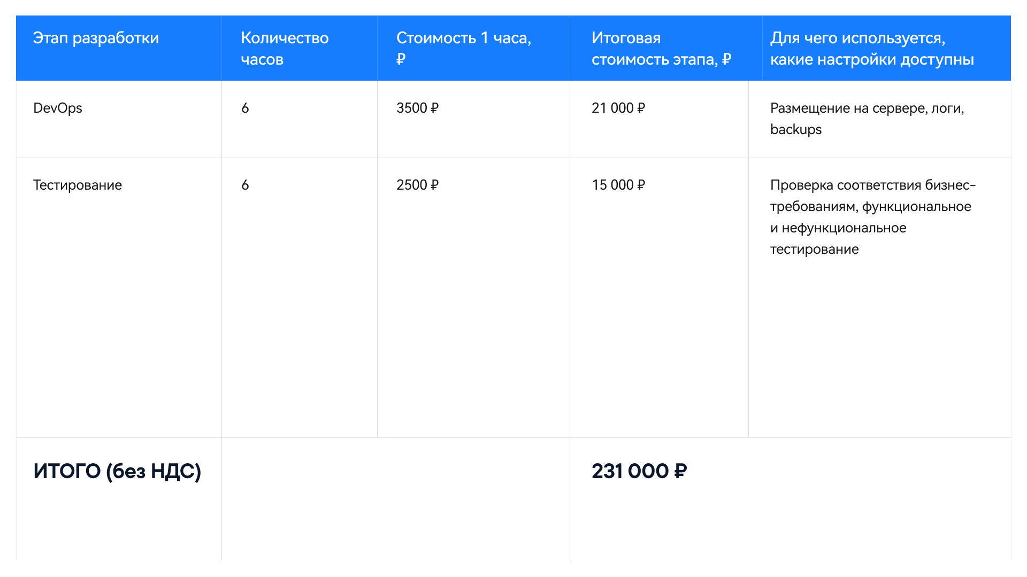
Task: Select the DevOps stage name cell
Action: coord(58,108)
